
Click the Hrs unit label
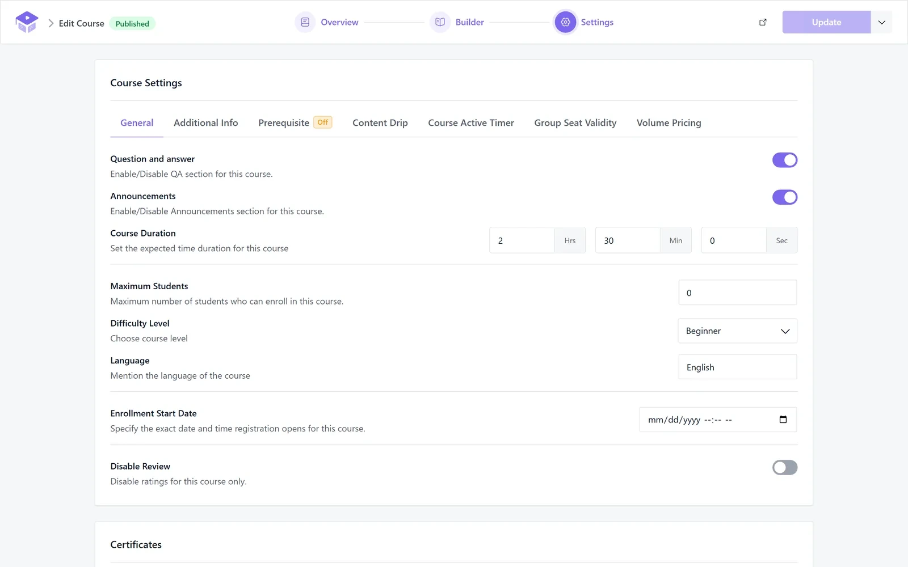(570, 240)
